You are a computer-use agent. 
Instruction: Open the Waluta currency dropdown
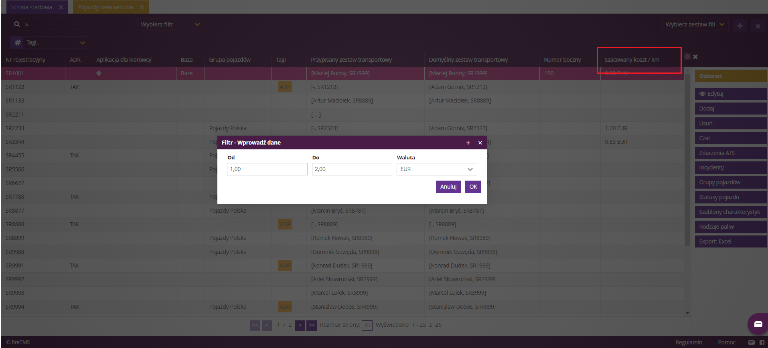click(437, 169)
